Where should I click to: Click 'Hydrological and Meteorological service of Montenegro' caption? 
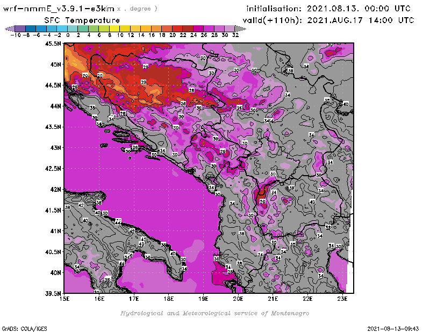click(214, 313)
